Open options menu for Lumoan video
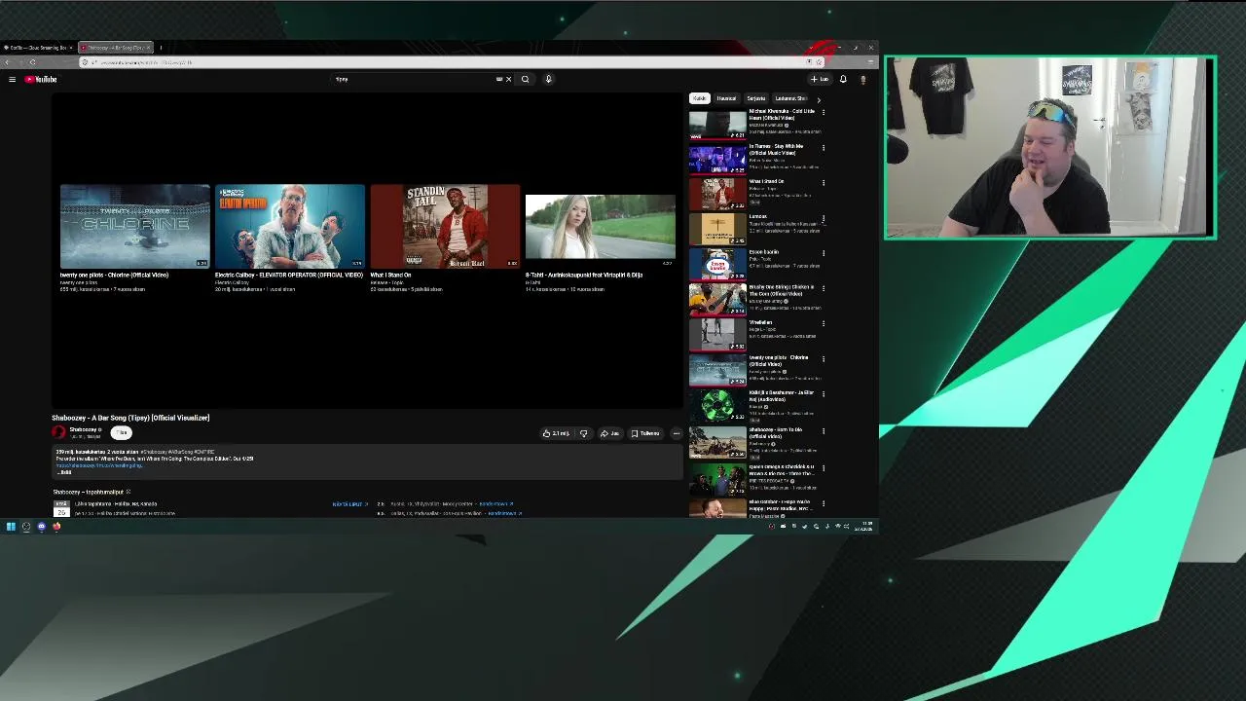Image resolution: width=1246 pixels, height=701 pixels. tap(824, 218)
